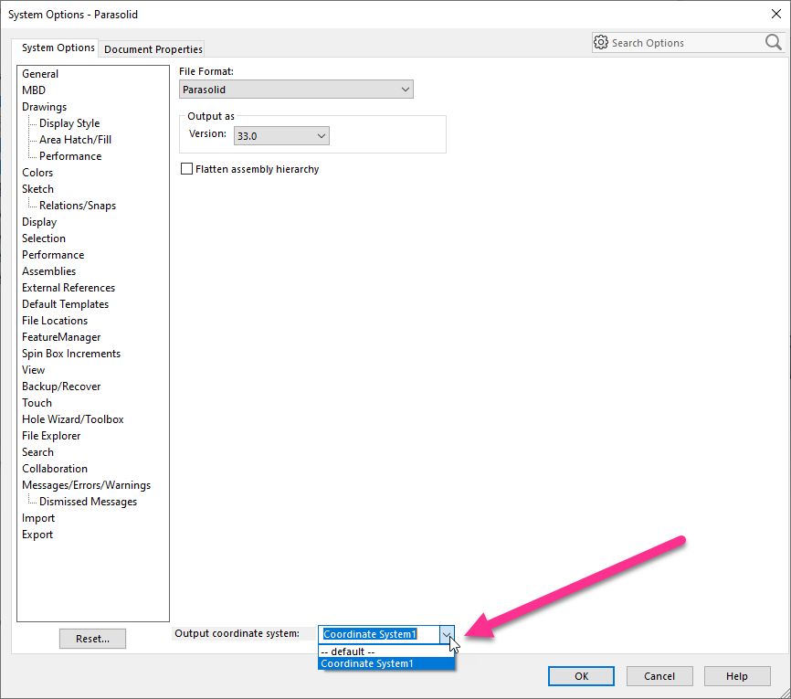791x699 pixels.
Task: Close the System Options dialog
Action: 775,14
